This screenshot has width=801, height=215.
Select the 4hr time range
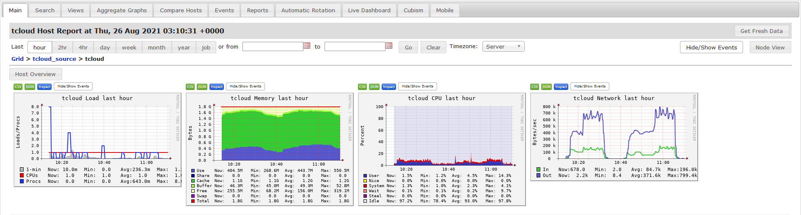[x=83, y=47]
